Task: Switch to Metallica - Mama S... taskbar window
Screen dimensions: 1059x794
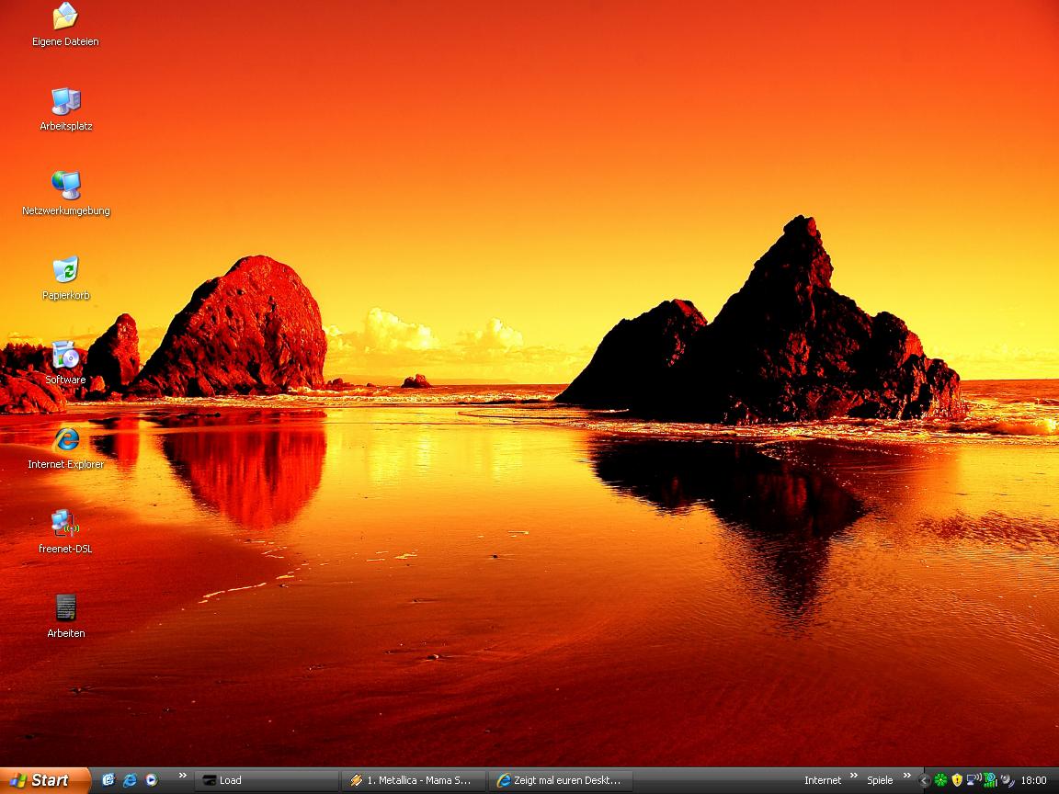Action: (x=414, y=780)
